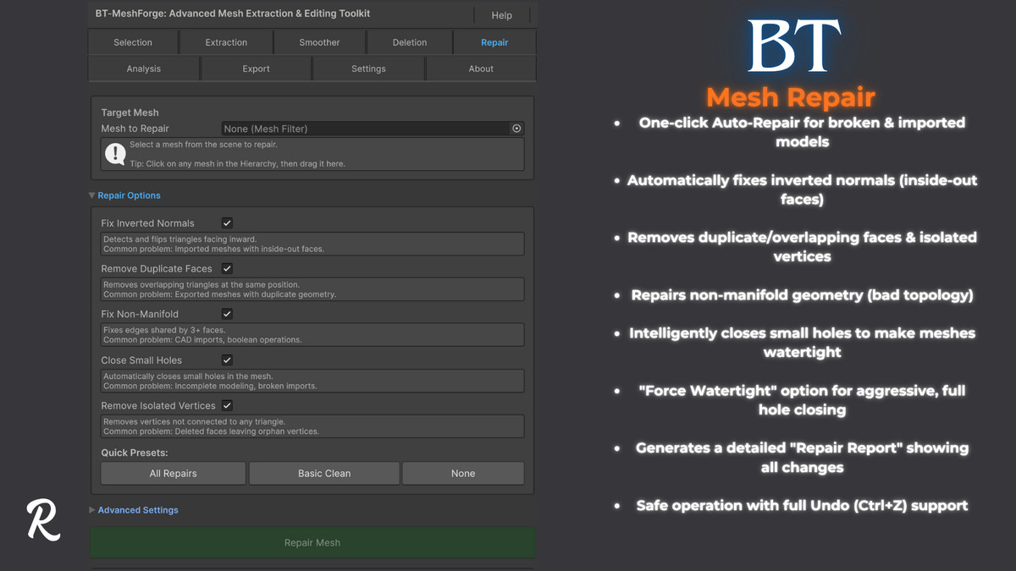Open the Help menu

point(501,15)
